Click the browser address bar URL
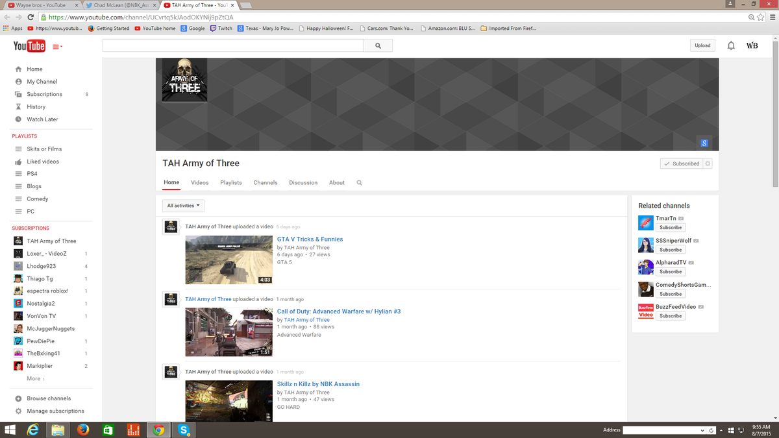 [141, 17]
